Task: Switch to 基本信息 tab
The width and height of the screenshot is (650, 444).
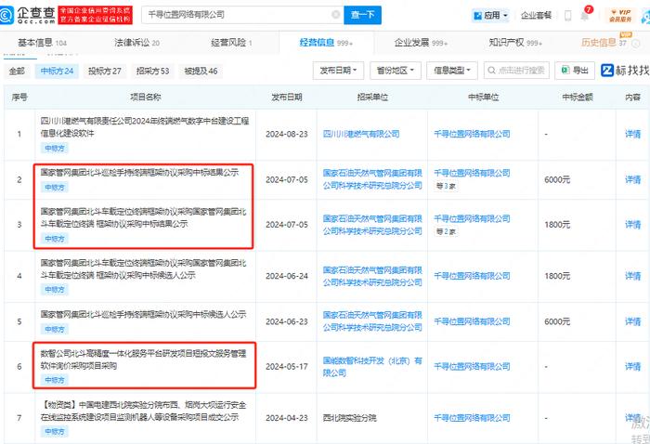Action: click(42, 43)
